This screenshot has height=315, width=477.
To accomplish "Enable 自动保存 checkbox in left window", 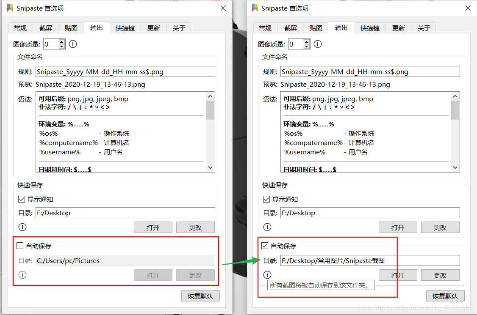I will click(20, 246).
